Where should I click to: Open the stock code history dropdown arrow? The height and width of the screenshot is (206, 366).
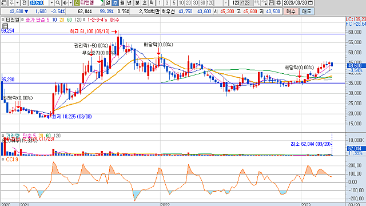pyautogui.click(x=51, y=3)
